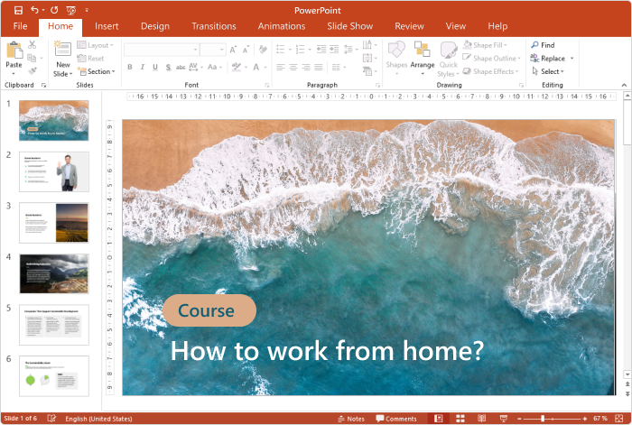Open the Select dropdown in Editing
Image resolution: width=632 pixels, height=425 pixels.
click(x=548, y=71)
